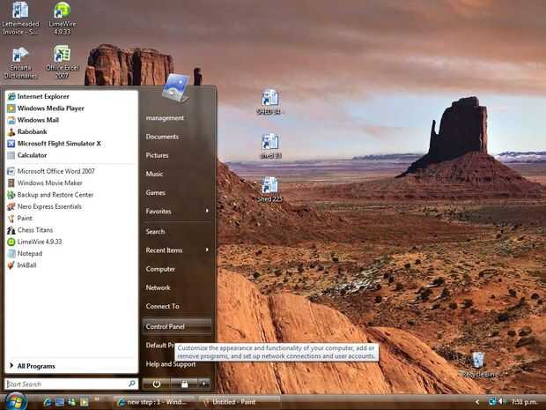Select the Office Excel 2007 desktop icon

[x=63, y=62]
